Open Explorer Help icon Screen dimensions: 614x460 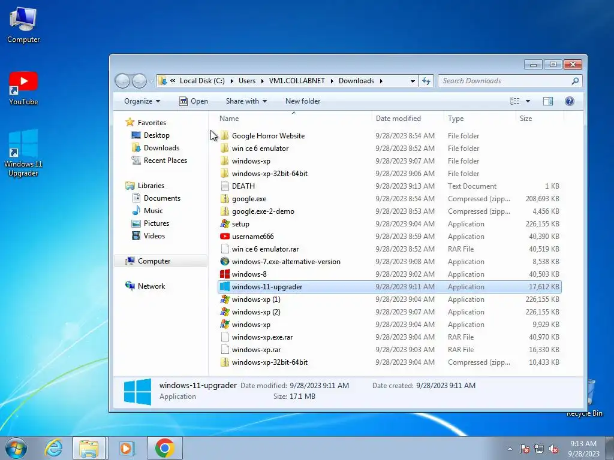570,101
